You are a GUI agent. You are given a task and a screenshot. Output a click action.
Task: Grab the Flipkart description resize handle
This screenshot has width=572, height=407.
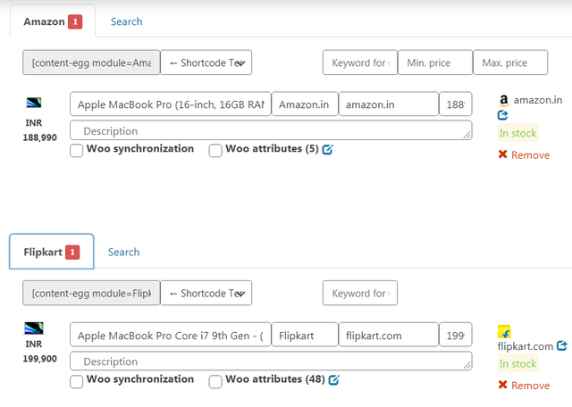pyautogui.click(x=467, y=365)
